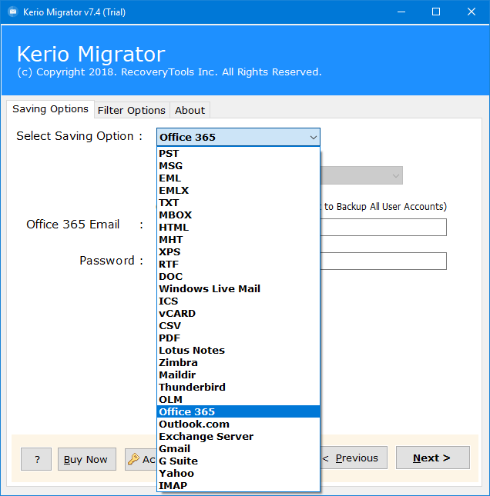Choose MSG from the saving list
This screenshot has height=496, width=490.
click(x=238, y=166)
